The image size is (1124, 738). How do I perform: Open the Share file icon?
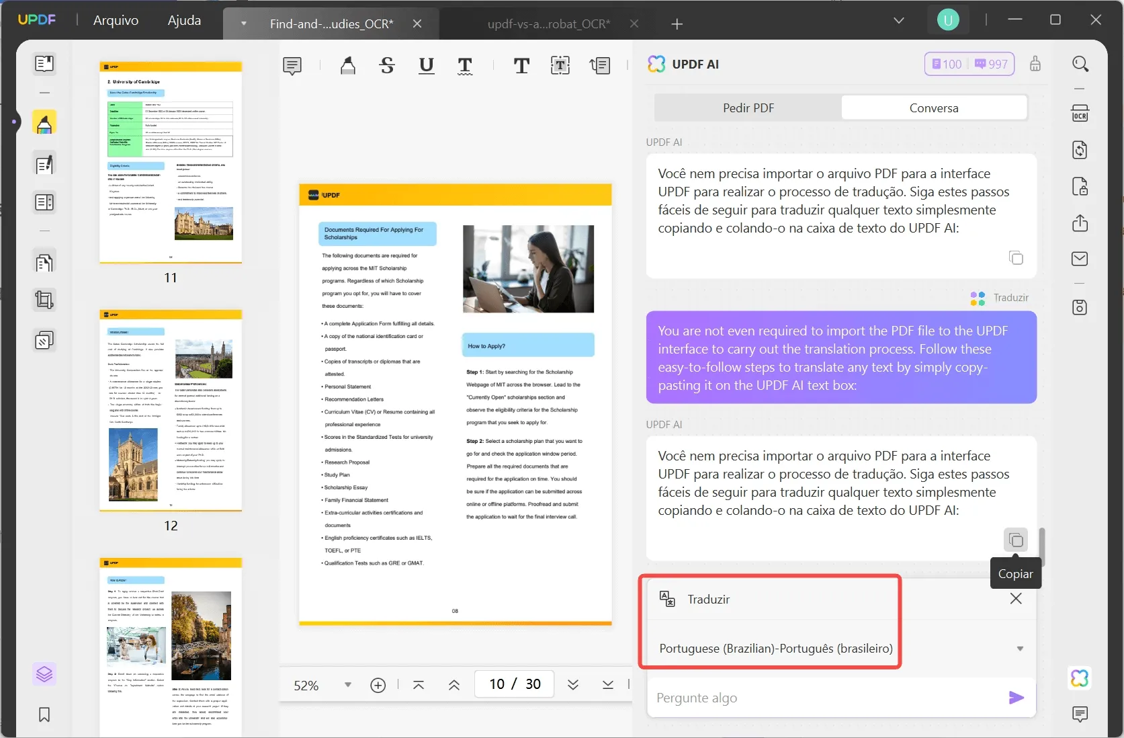point(1080,222)
